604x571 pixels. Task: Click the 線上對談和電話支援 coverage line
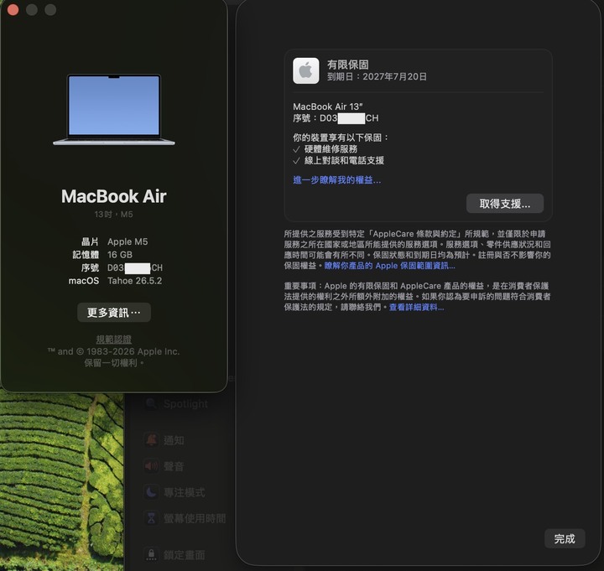(x=344, y=160)
